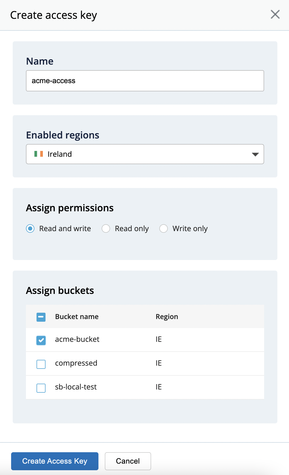Close the Create access key dialog
Screen dimensions: 289x475
pos(275,15)
